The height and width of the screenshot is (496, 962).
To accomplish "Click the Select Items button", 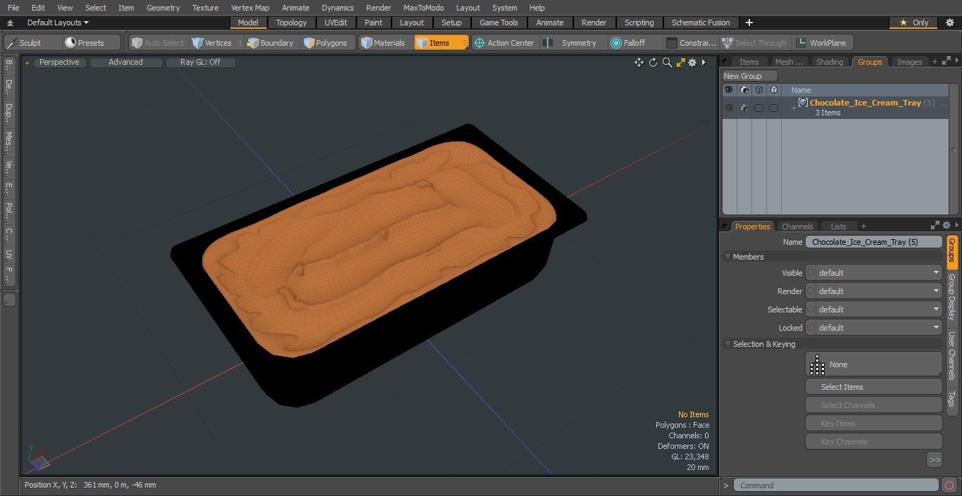I will click(874, 387).
